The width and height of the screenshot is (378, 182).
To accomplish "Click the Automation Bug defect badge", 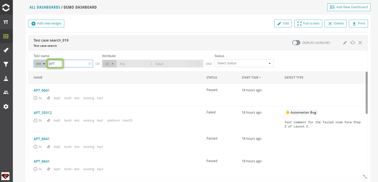I will [301, 112].
